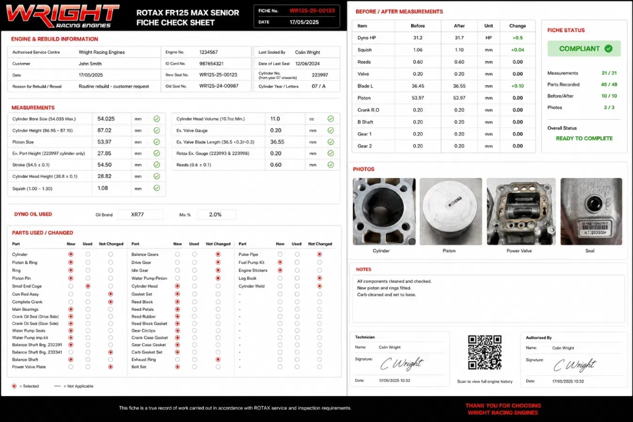Set Exhaust Ring to Used
Viewport: 633px width, 422px height.
(194, 360)
